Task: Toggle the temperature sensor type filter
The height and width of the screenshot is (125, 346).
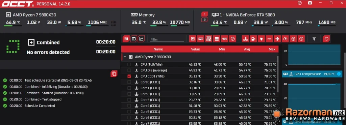Action: coord(245,39)
